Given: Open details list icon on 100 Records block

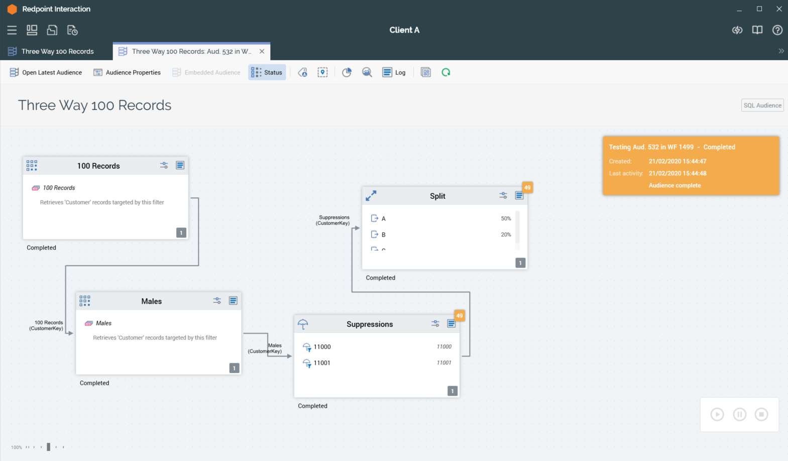Looking at the screenshot, I should (x=180, y=165).
